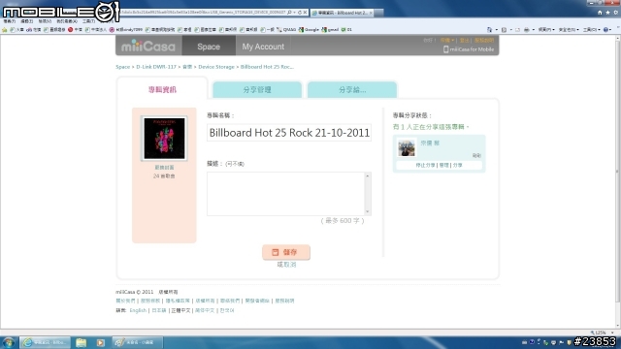
Task: Click stop sharing link in the user card
Action: (x=425, y=165)
